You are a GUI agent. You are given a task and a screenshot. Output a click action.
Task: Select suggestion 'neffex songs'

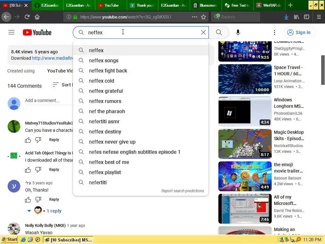[141, 60]
